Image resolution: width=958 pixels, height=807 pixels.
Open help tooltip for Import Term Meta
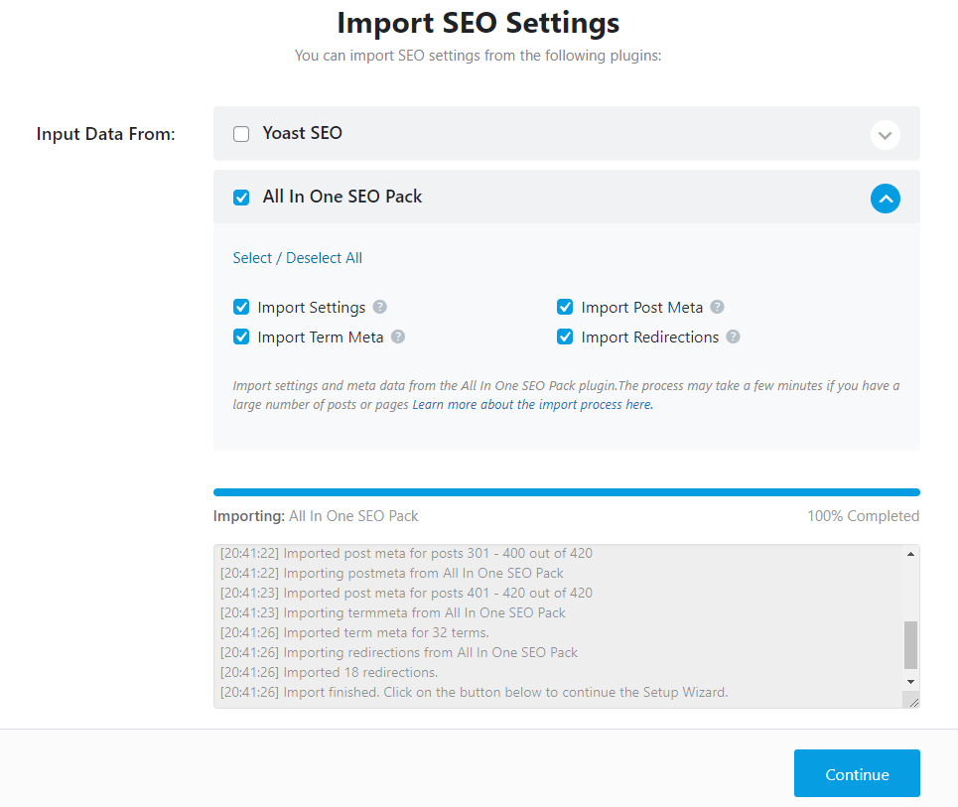coord(398,336)
